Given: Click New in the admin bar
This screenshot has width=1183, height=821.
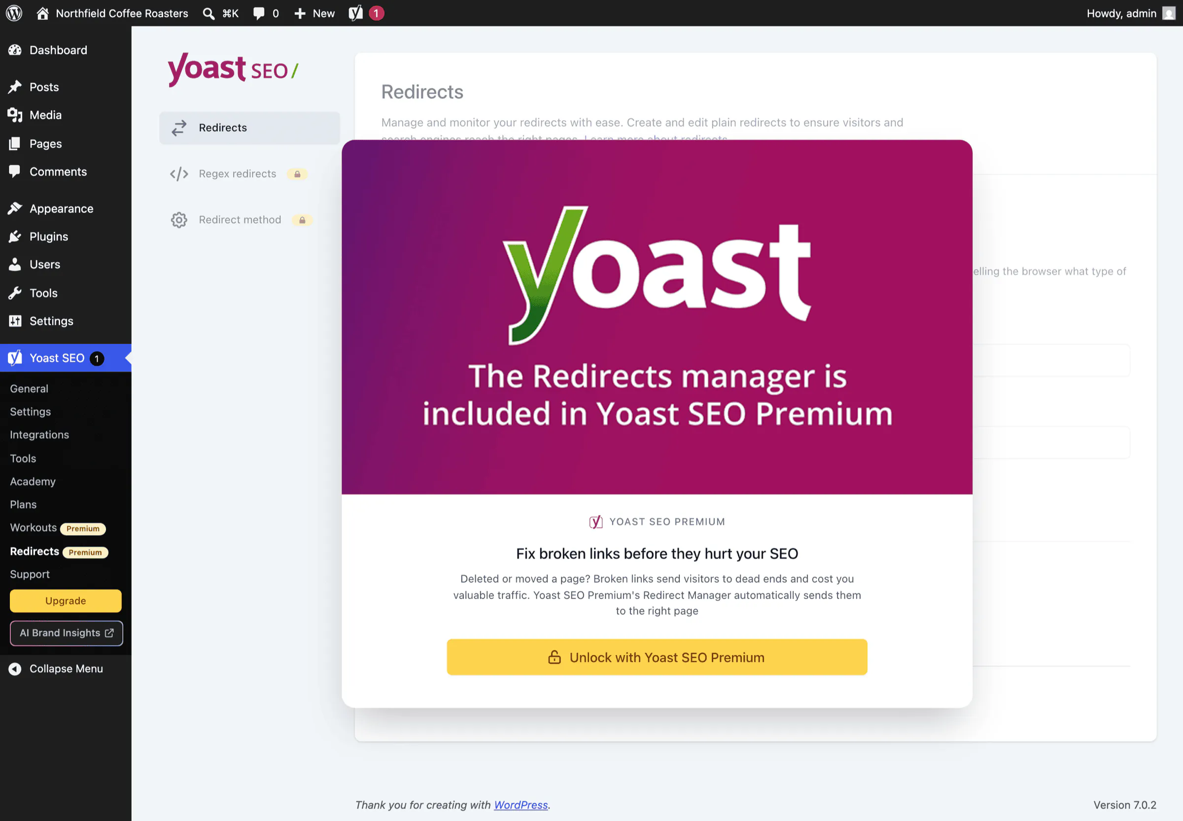Looking at the screenshot, I should [x=324, y=13].
